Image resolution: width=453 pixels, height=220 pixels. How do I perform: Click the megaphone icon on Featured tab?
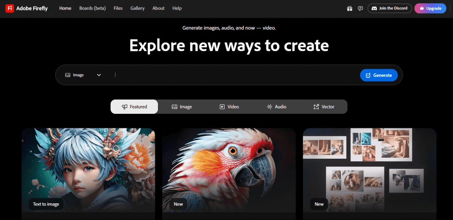[x=124, y=107]
